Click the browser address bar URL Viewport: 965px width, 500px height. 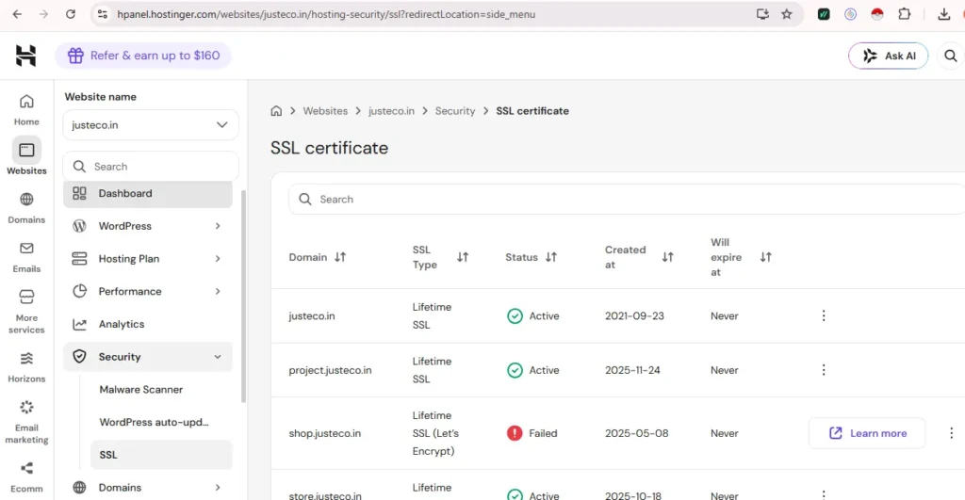pos(326,14)
